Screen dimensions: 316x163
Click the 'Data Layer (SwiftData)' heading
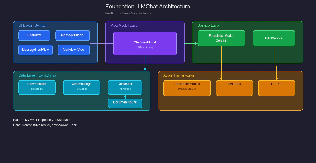[x=37, y=75]
